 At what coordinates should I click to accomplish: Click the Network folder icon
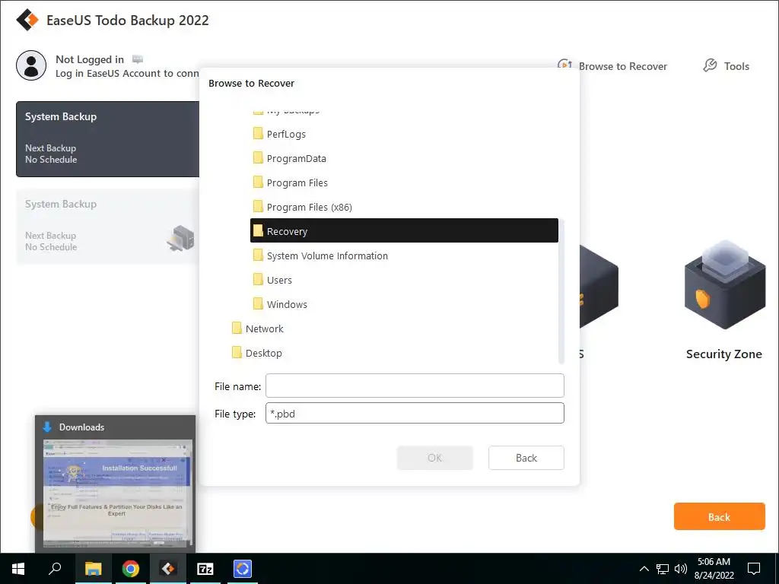click(237, 328)
